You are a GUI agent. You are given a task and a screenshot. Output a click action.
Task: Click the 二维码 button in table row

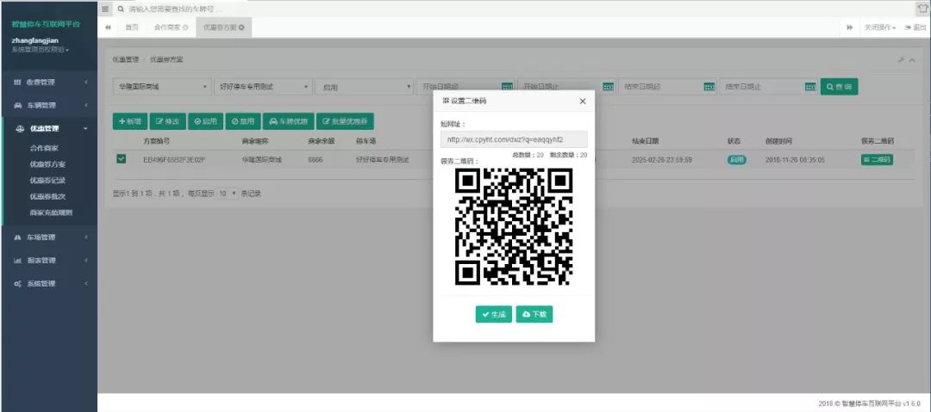coord(877,159)
